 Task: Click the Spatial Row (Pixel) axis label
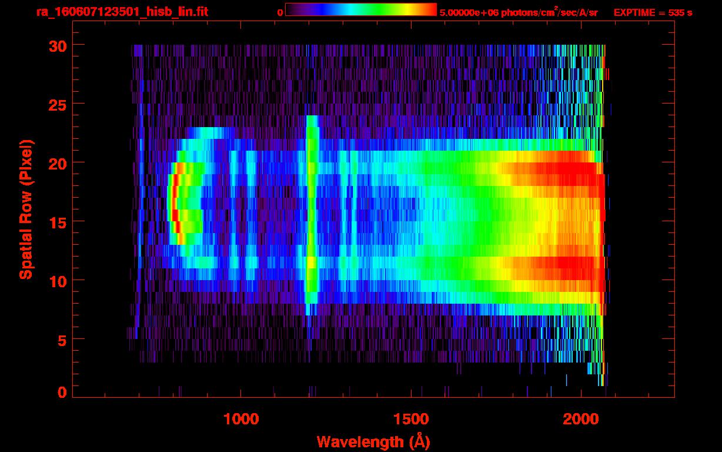pyautogui.click(x=26, y=210)
